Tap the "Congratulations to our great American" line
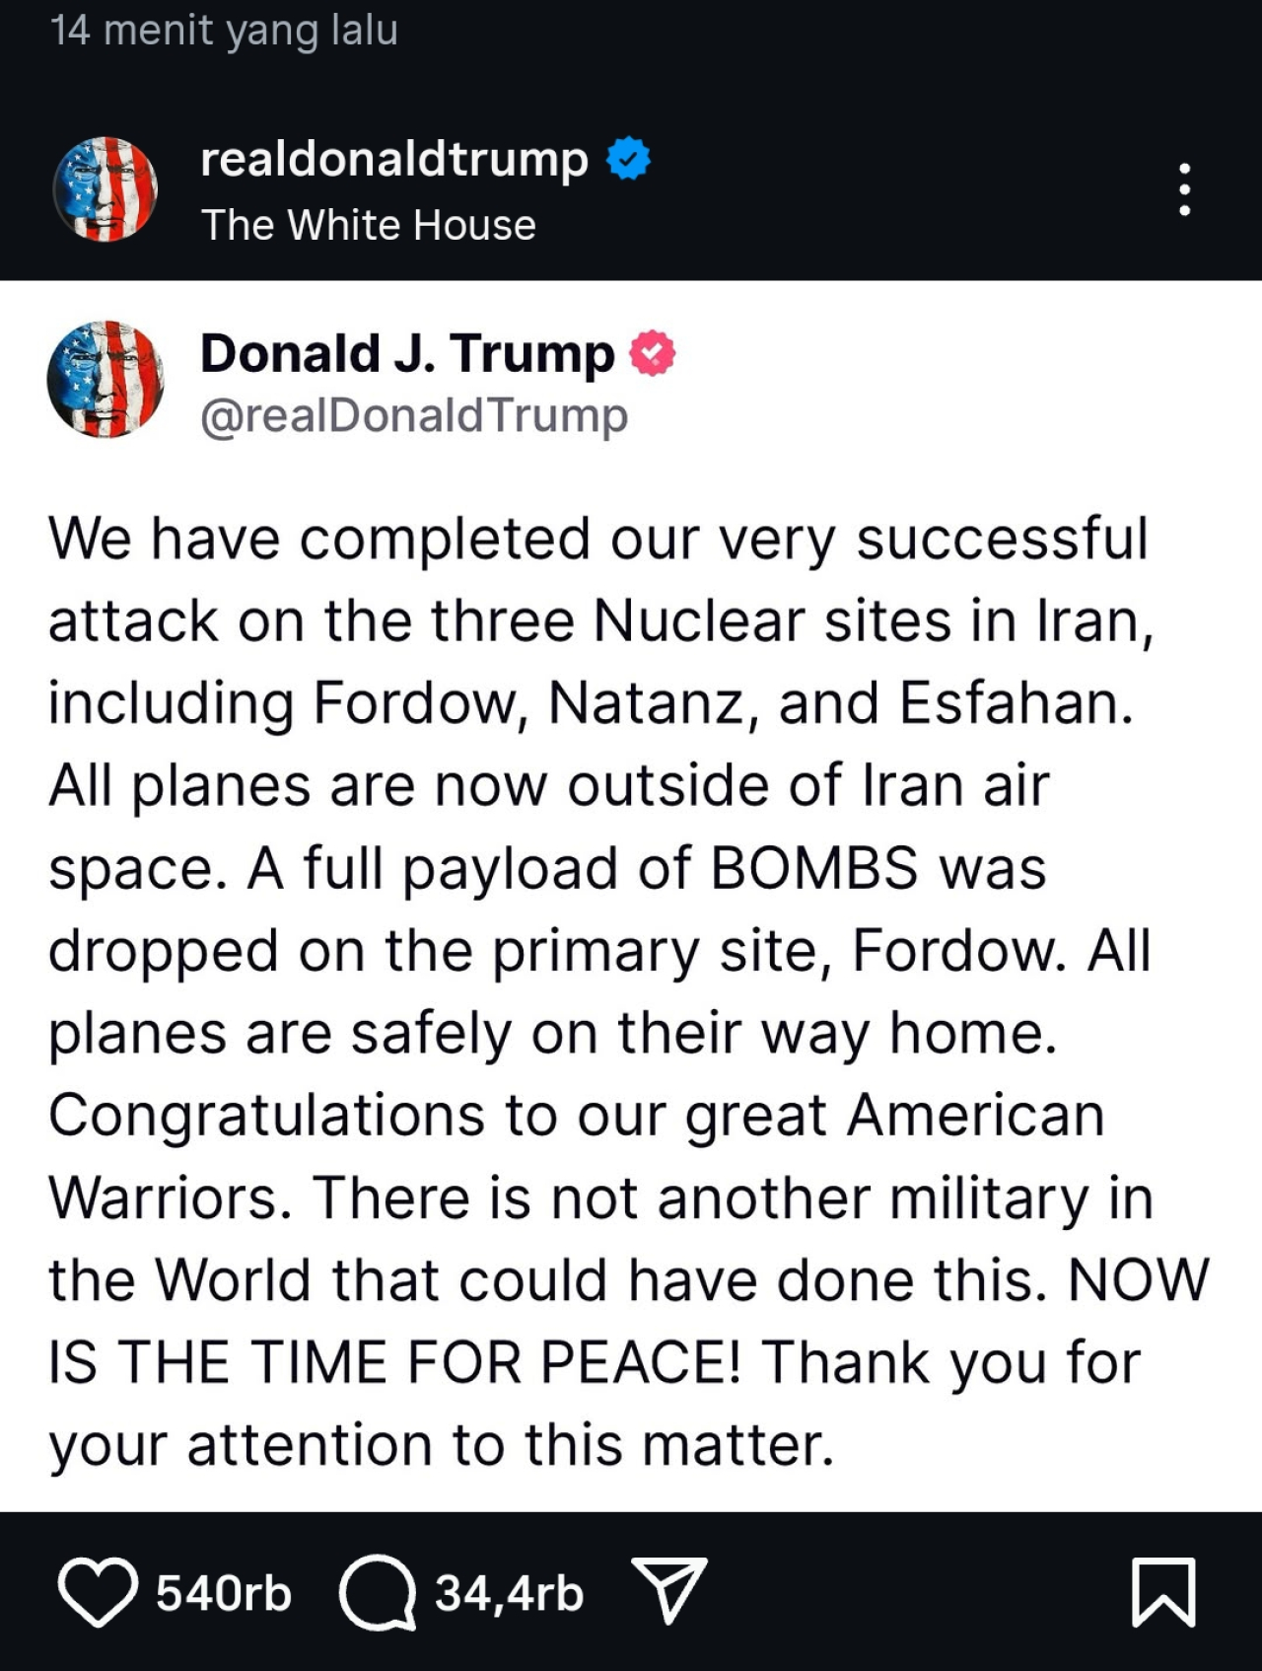The image size is (1262, 1671). (x=576, y=1116)
